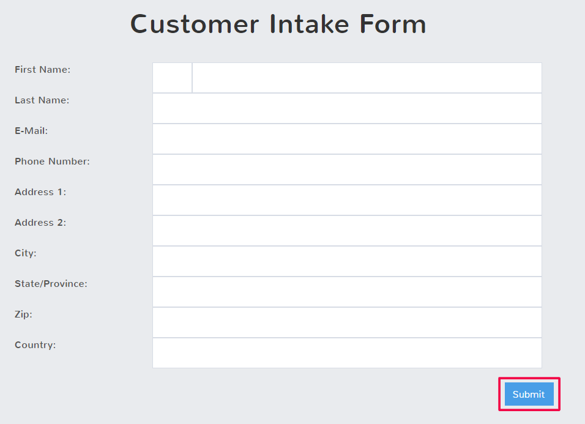Click inside the Address 1 input box
Image resolution: width=585 pixels, height=424 pixels.
click(347, 200)
